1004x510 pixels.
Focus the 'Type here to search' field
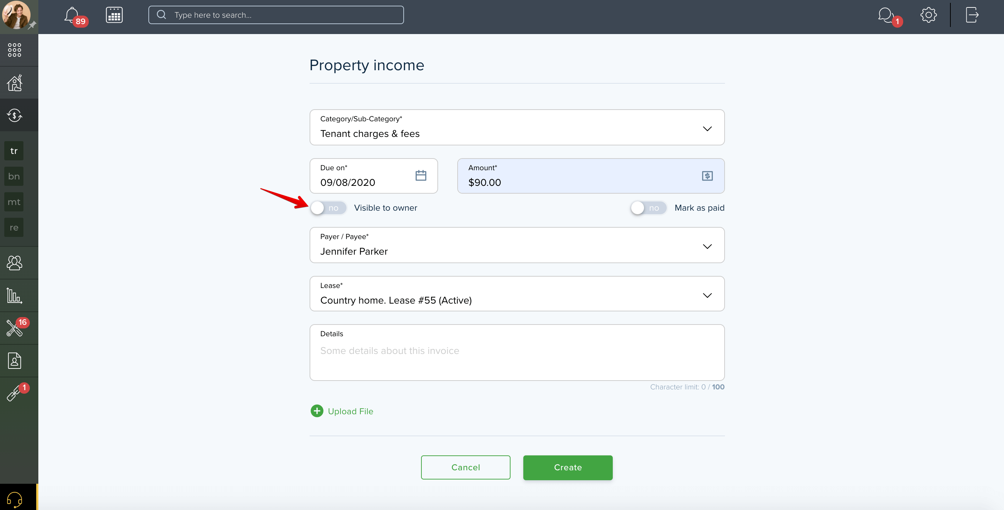click(276, 15)
